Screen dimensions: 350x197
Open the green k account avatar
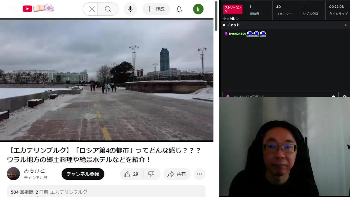pos(198,9)
